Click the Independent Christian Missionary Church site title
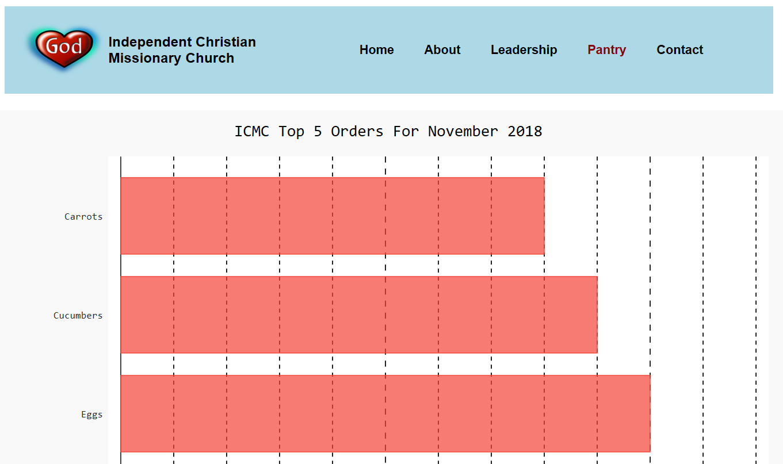 (182, 50)
